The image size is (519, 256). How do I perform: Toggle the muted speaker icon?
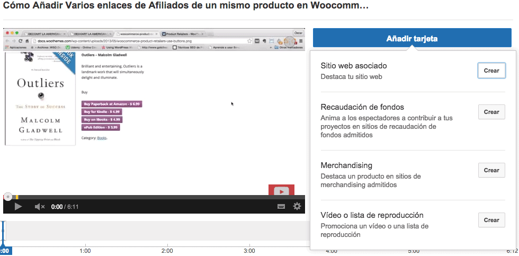coord(40,207)
